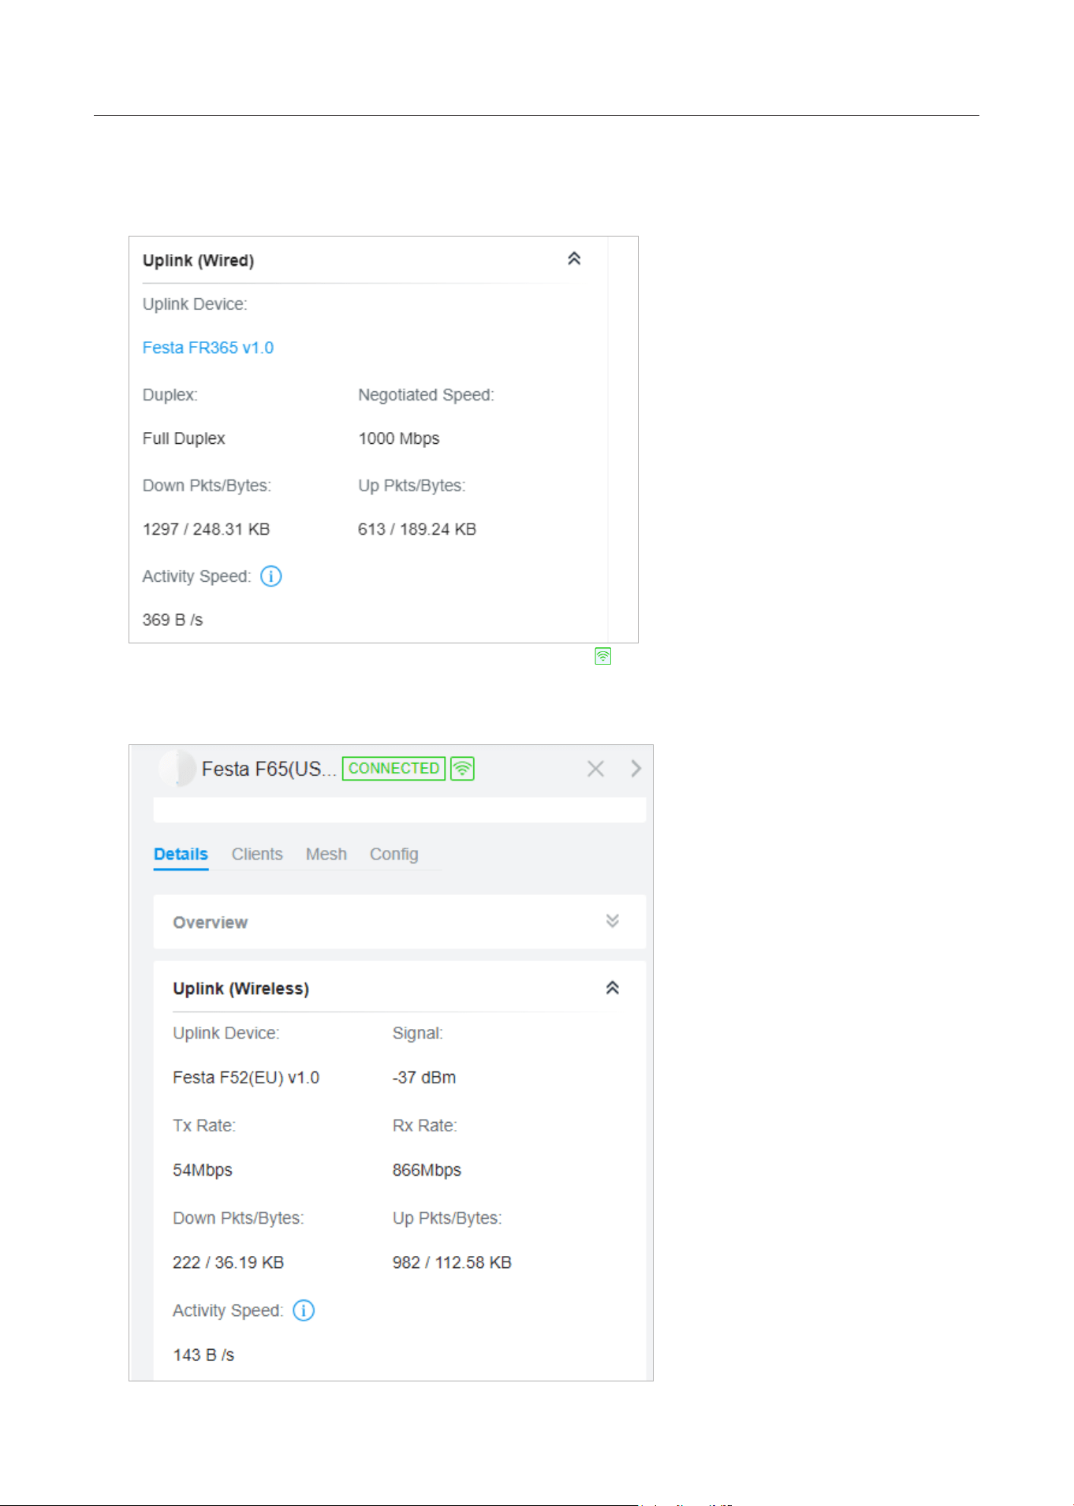1074x1506 pixels.
Task: Click the Festa F65 device avatar icon
Action: coord(177,769)
